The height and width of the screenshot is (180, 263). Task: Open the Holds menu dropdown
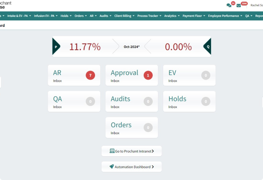pyautogui.click(x=66, y=16)
